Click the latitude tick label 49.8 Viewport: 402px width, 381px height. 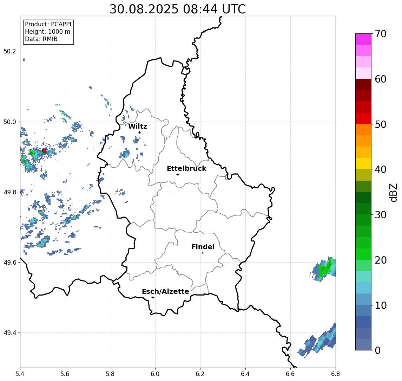(10, 192)
